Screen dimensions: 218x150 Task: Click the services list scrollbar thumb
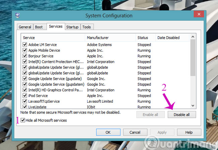(x=193, y=58)
